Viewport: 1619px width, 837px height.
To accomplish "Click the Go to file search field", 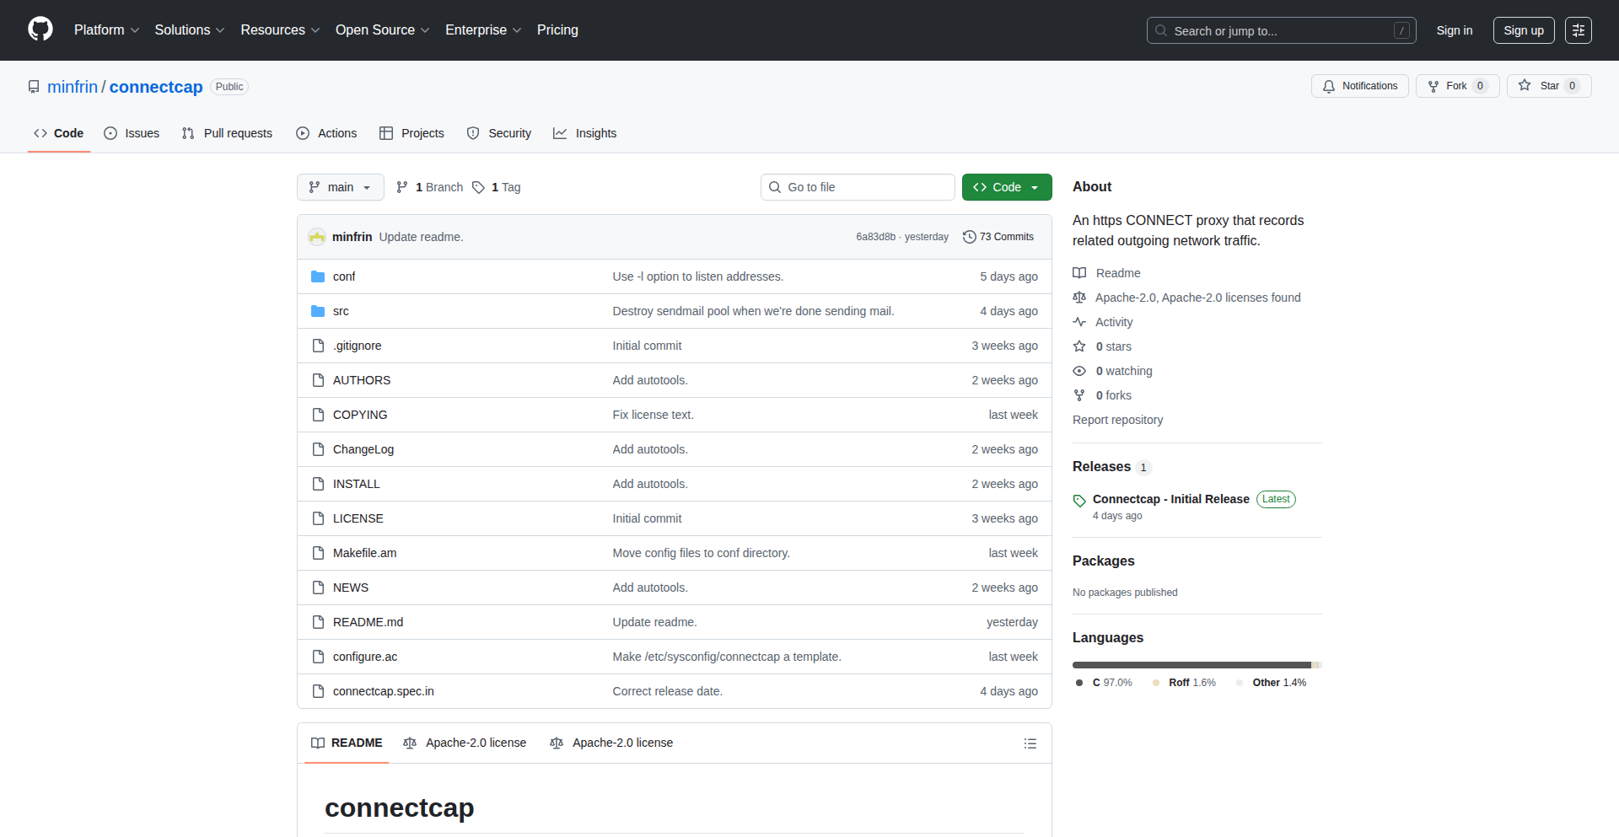I will coord(858,187).
